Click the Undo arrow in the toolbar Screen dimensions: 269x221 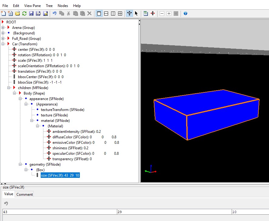pos(54,13)
